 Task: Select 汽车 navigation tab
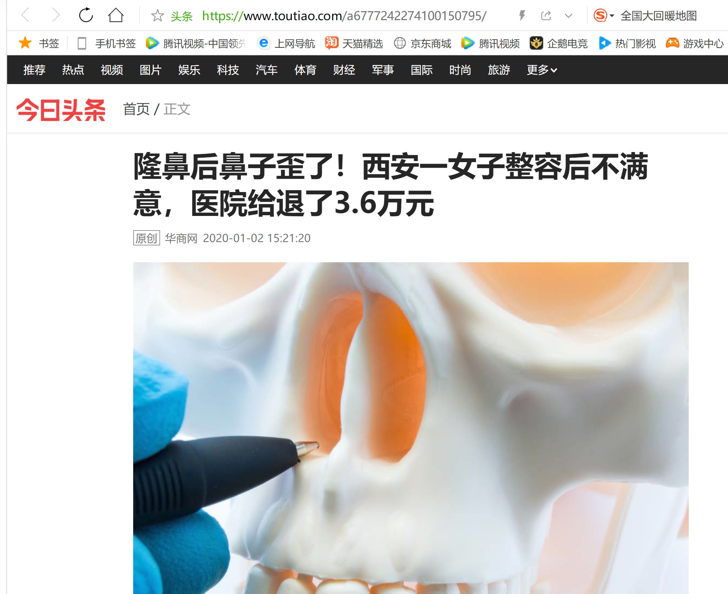pyautogui.click(x=267, y=70)
